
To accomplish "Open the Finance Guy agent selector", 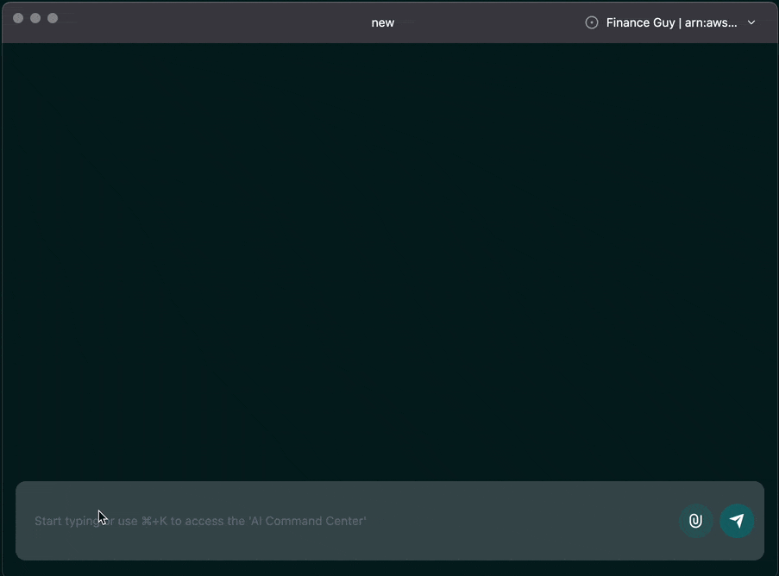I will coord(670,22).
